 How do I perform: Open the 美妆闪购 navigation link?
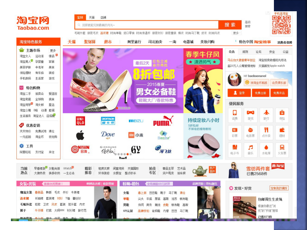pos(207,42)
